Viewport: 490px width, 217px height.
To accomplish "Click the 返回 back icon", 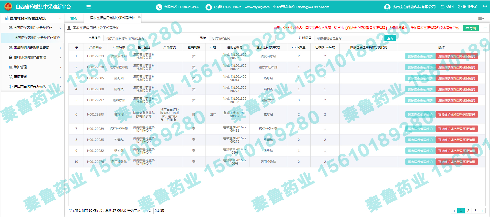I will [x=443, y=7].
